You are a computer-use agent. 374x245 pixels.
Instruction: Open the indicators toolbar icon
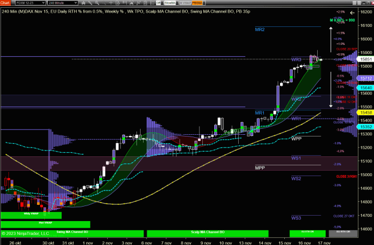(x=138, y=3)
